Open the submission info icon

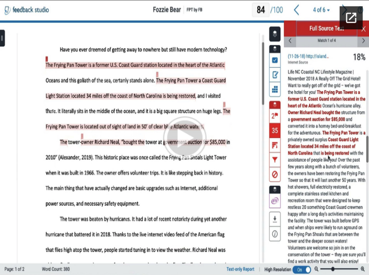click(x=275, y=234)
